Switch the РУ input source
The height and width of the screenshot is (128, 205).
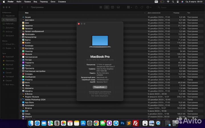(x=156, y=2)
